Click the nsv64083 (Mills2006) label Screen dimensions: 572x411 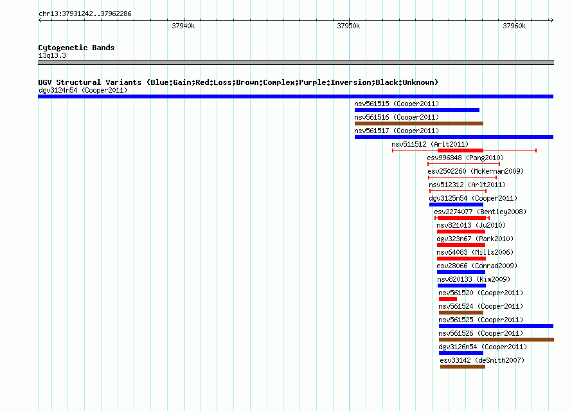(x=475, y=252)
